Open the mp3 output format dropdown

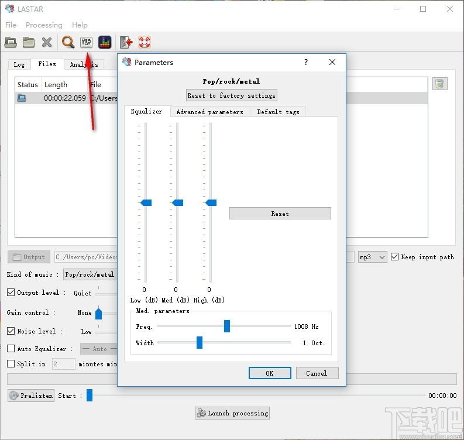tap(372, 257)
